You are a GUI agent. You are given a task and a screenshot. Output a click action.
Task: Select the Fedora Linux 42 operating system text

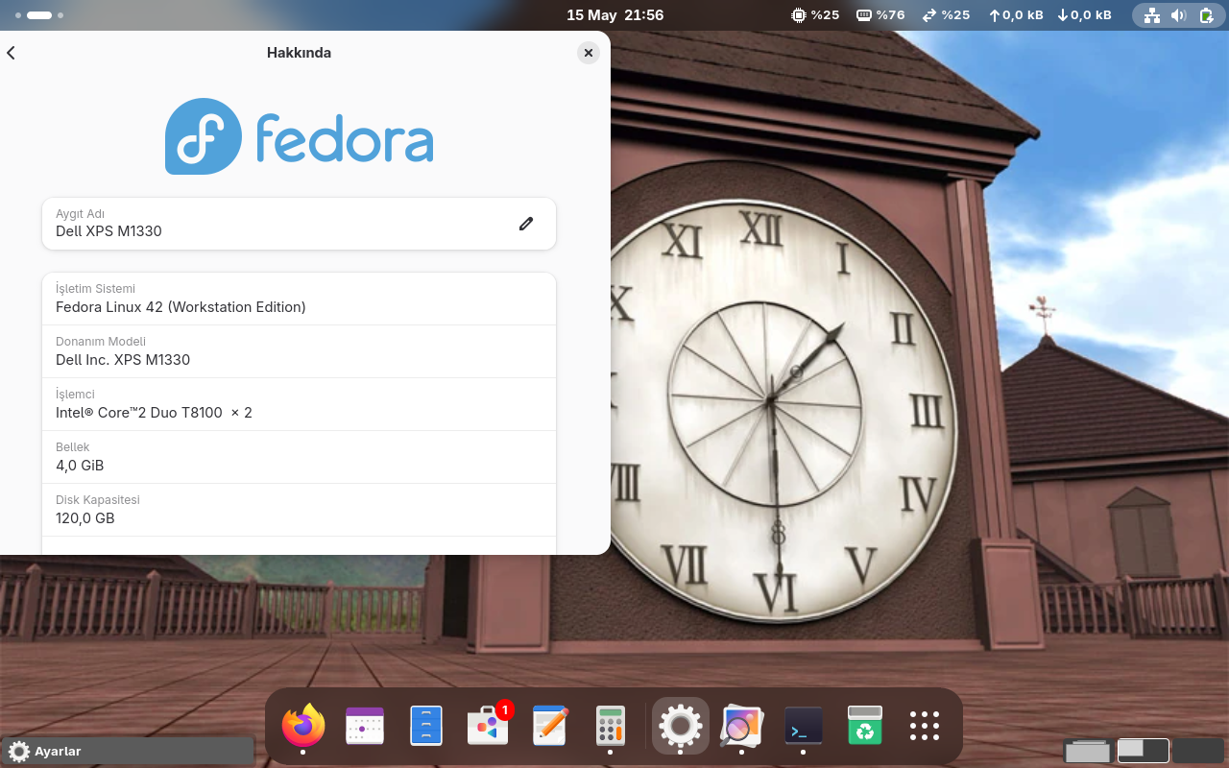(x=181, y=307)
